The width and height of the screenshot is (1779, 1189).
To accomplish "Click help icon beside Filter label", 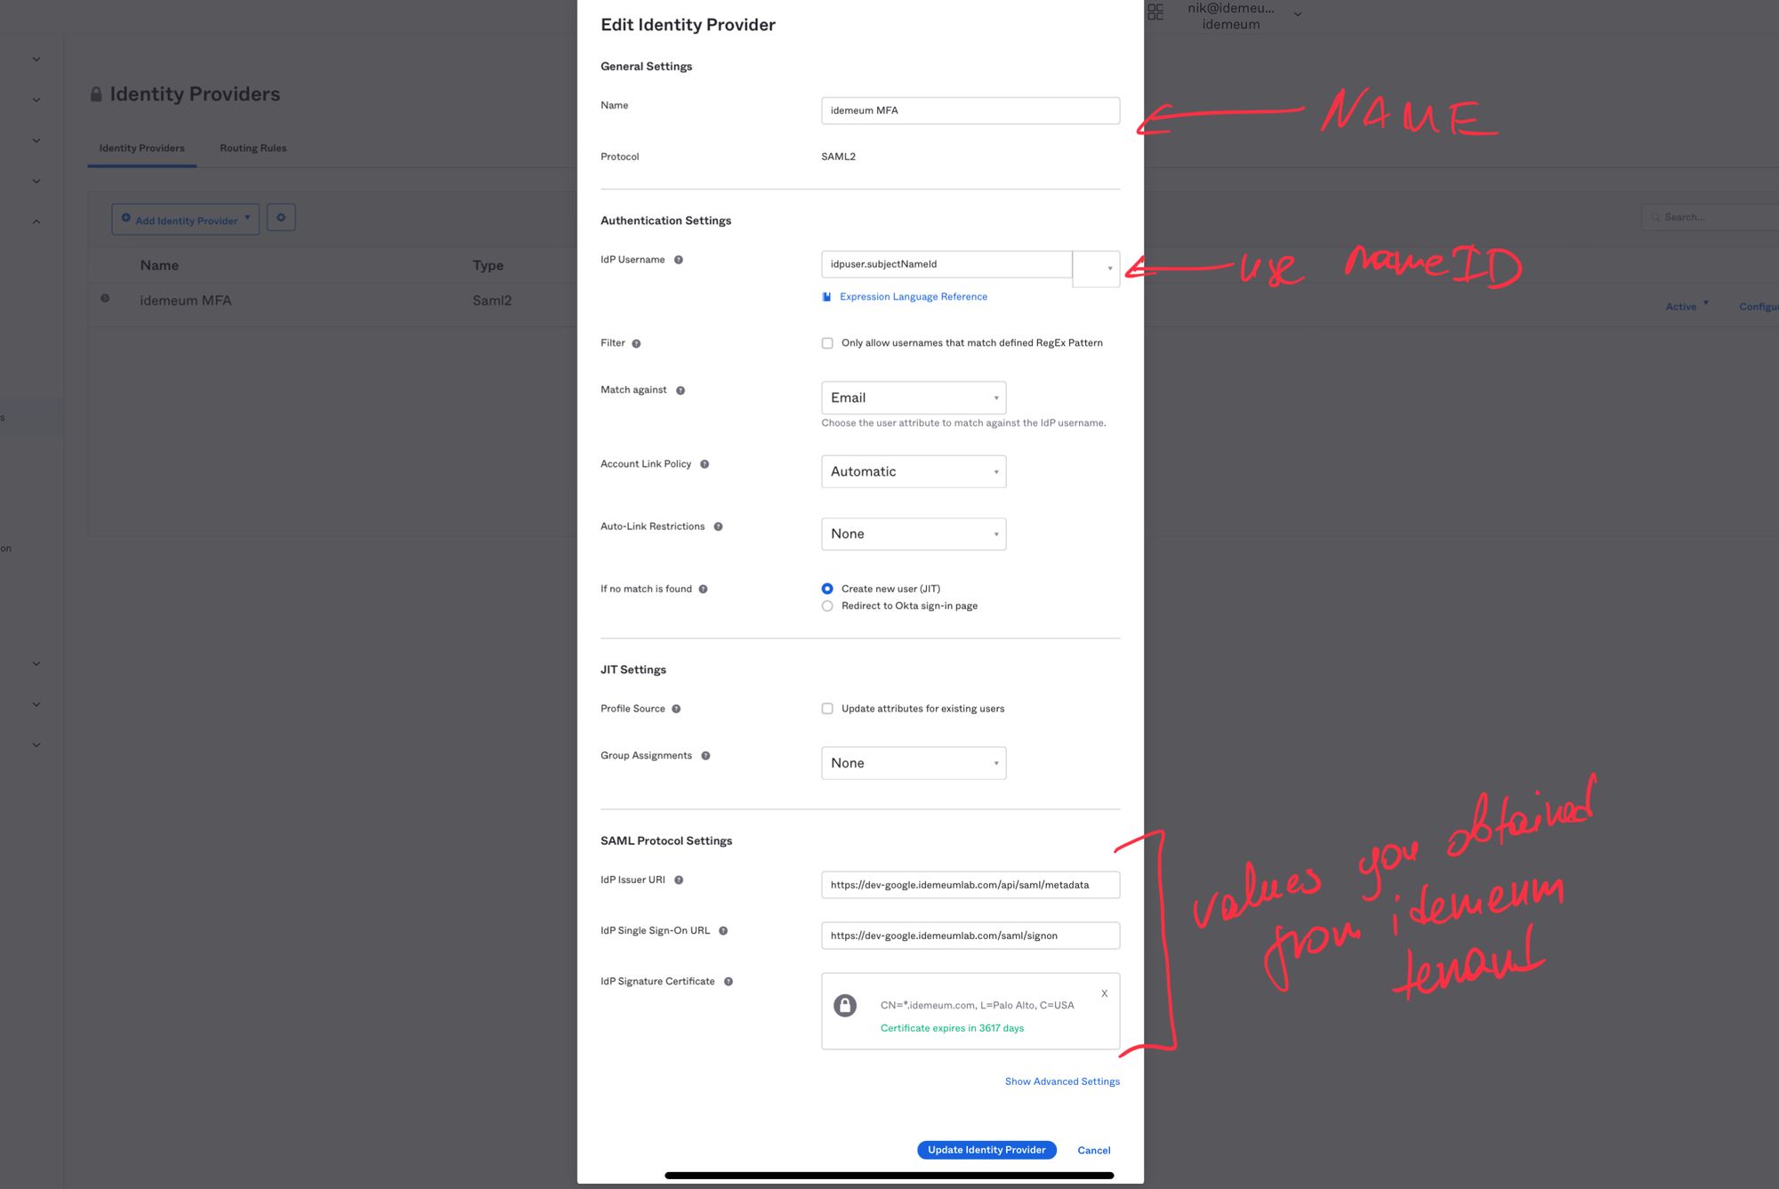I will click(636, 343).
